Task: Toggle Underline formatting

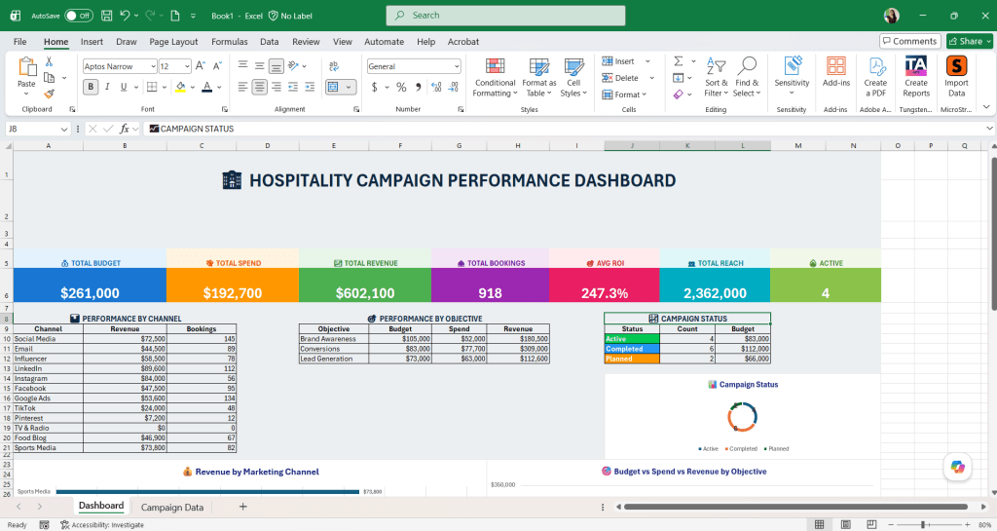Action: (124, 87)
